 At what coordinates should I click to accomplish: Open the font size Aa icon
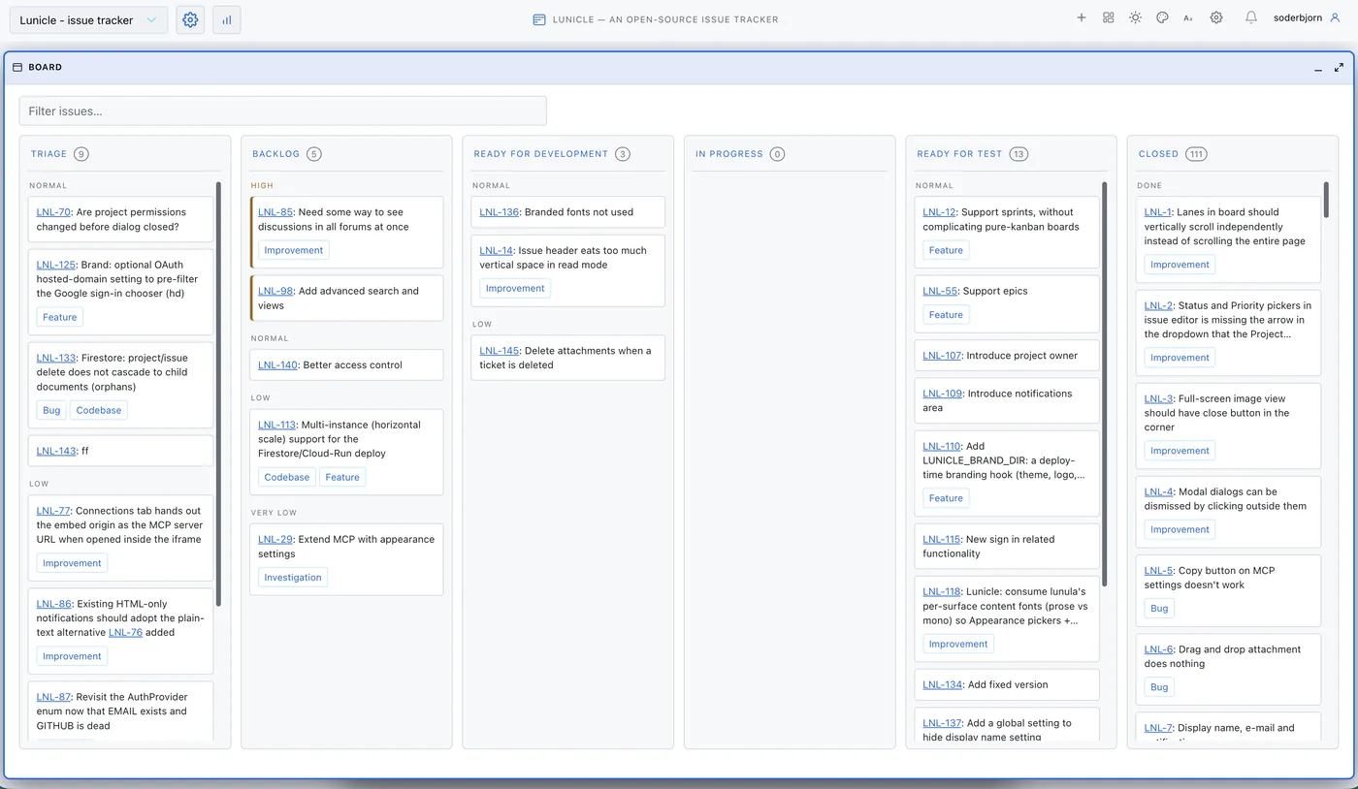1188,17
